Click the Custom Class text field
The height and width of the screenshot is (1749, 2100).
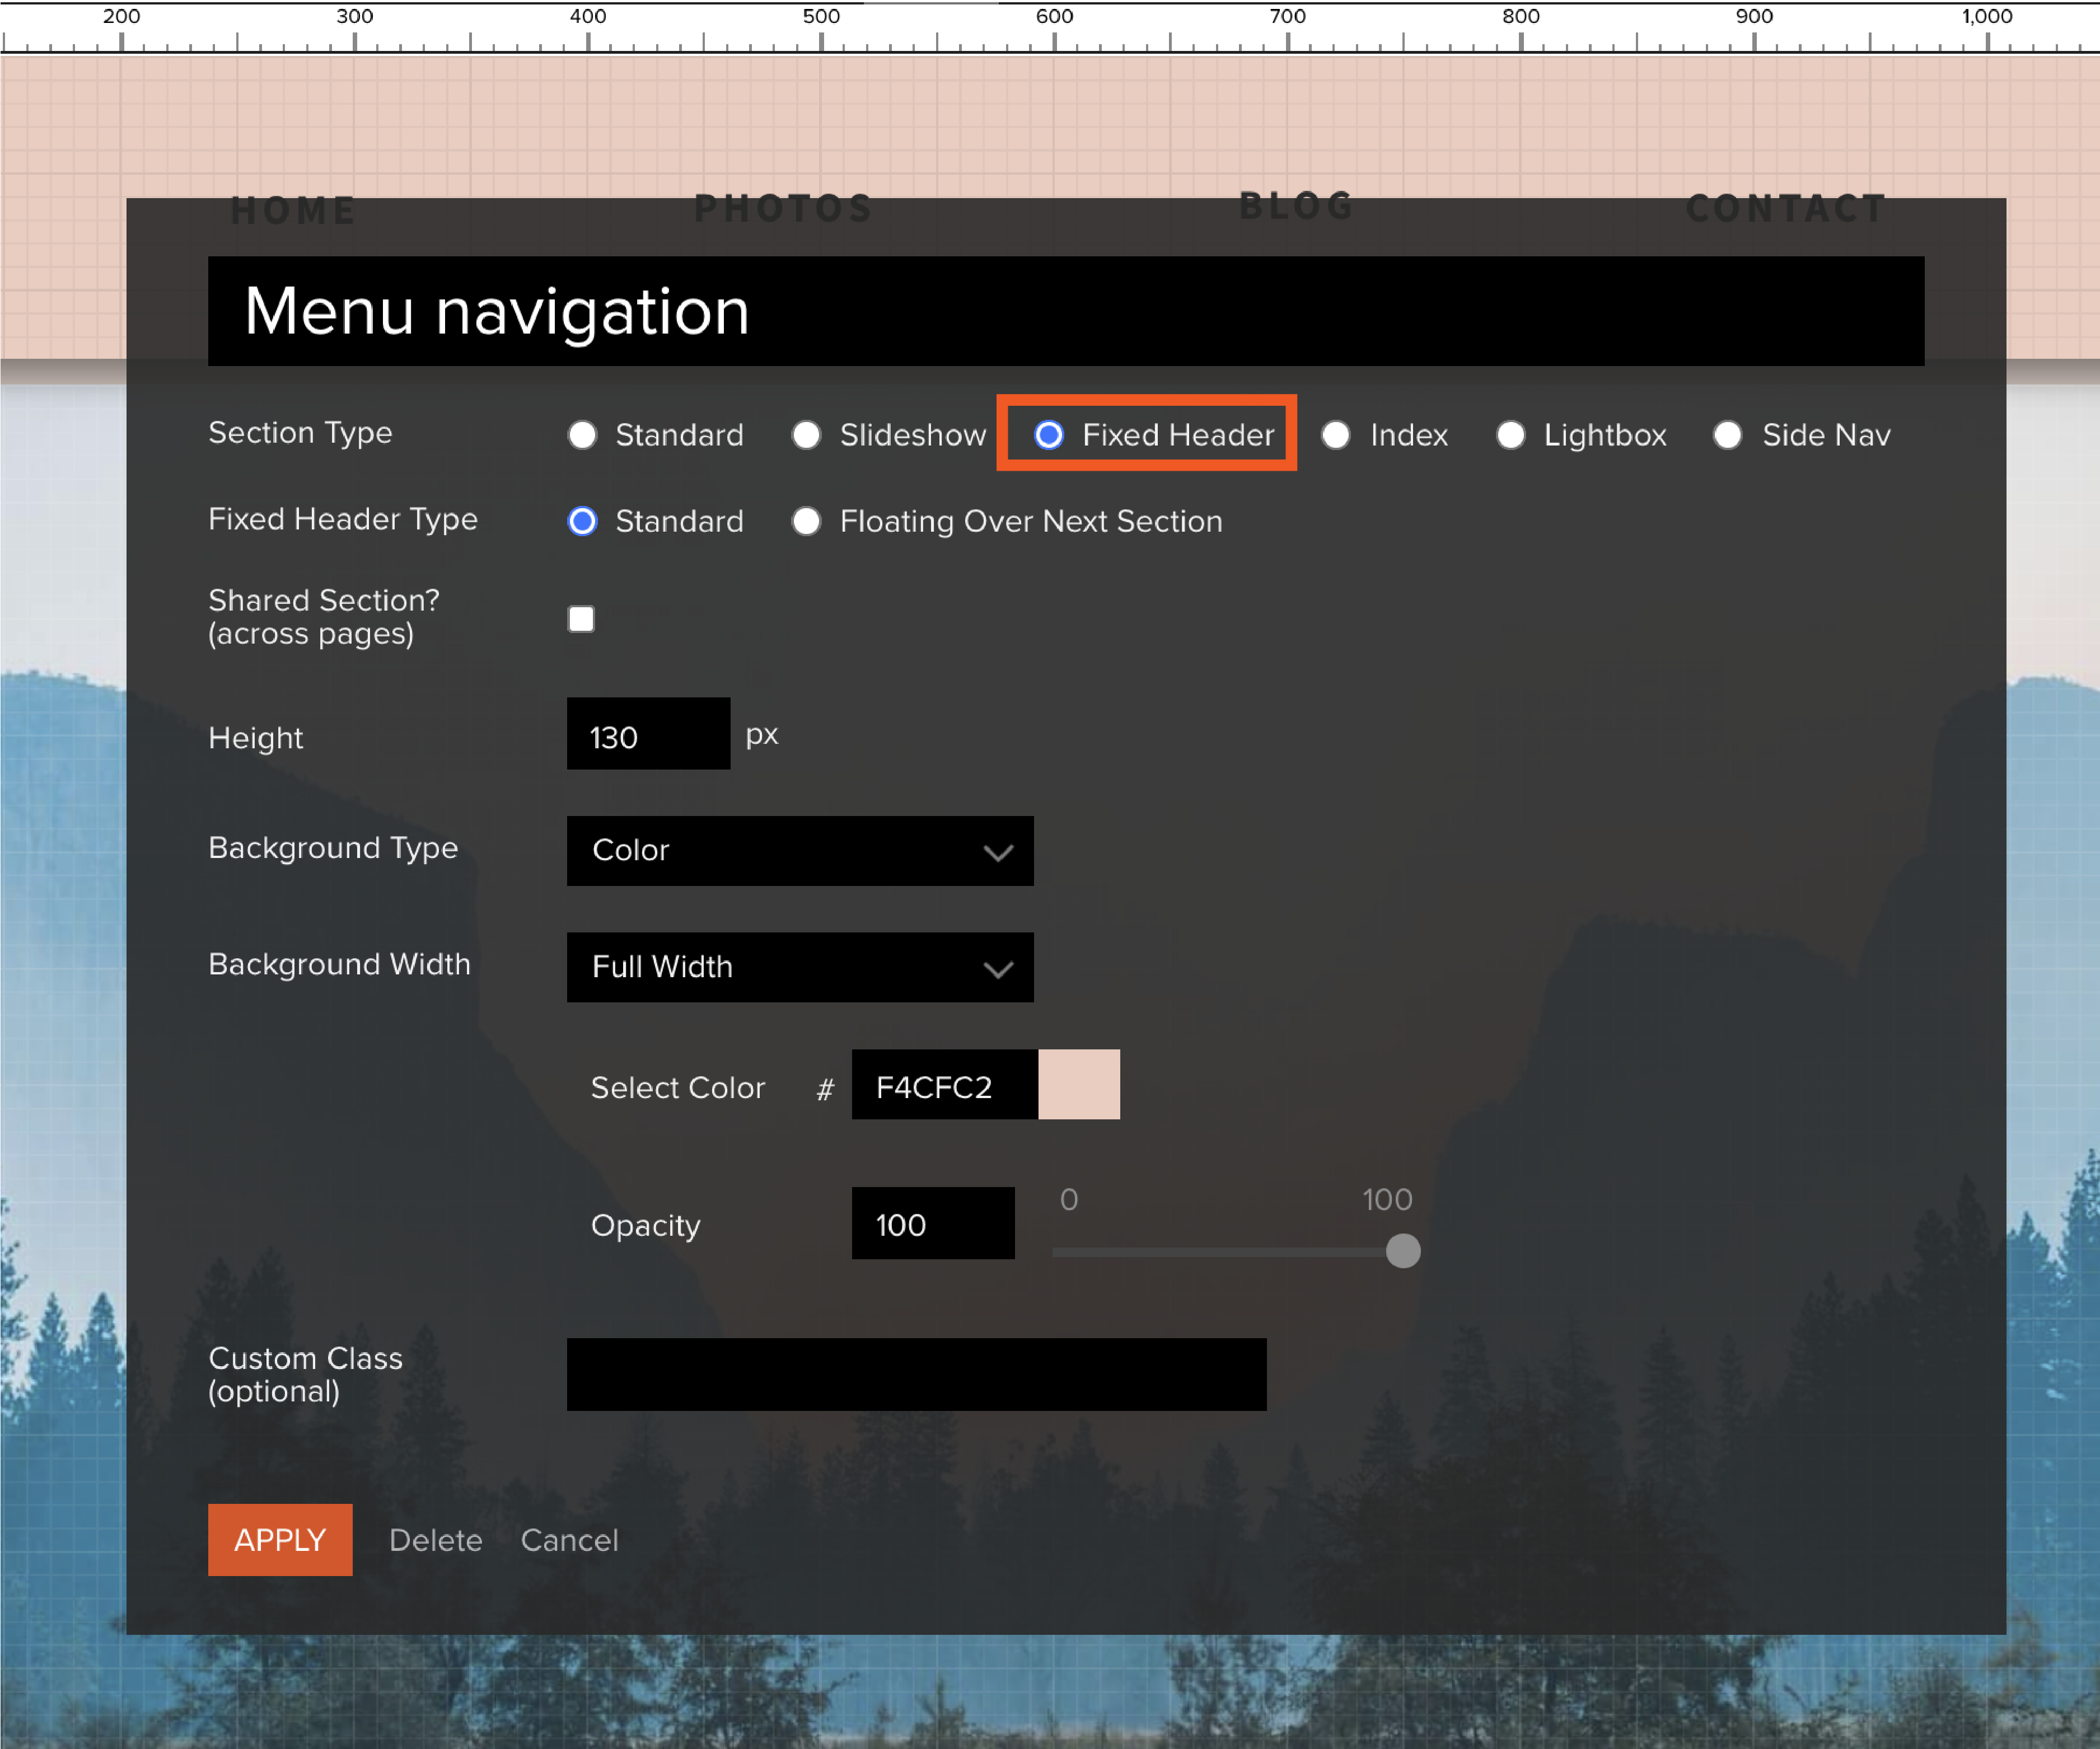pos(916,1374)
